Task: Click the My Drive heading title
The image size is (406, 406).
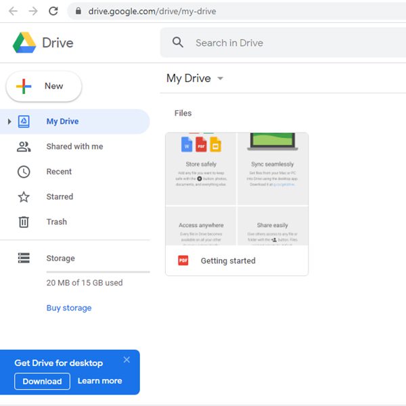Action: tap(189, 78)
